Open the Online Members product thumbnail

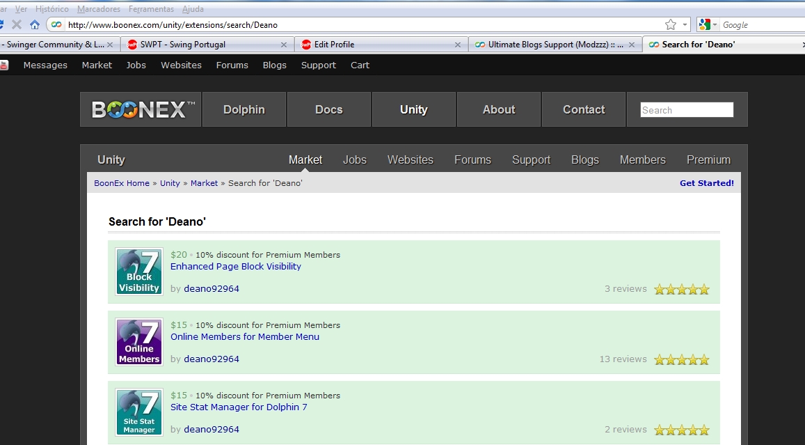139,342
